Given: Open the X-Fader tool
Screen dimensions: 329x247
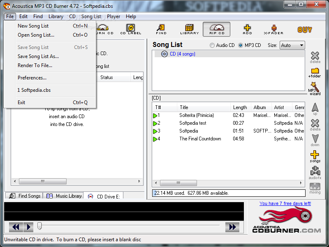Looking at the screenshot, I should click(273, 29).
